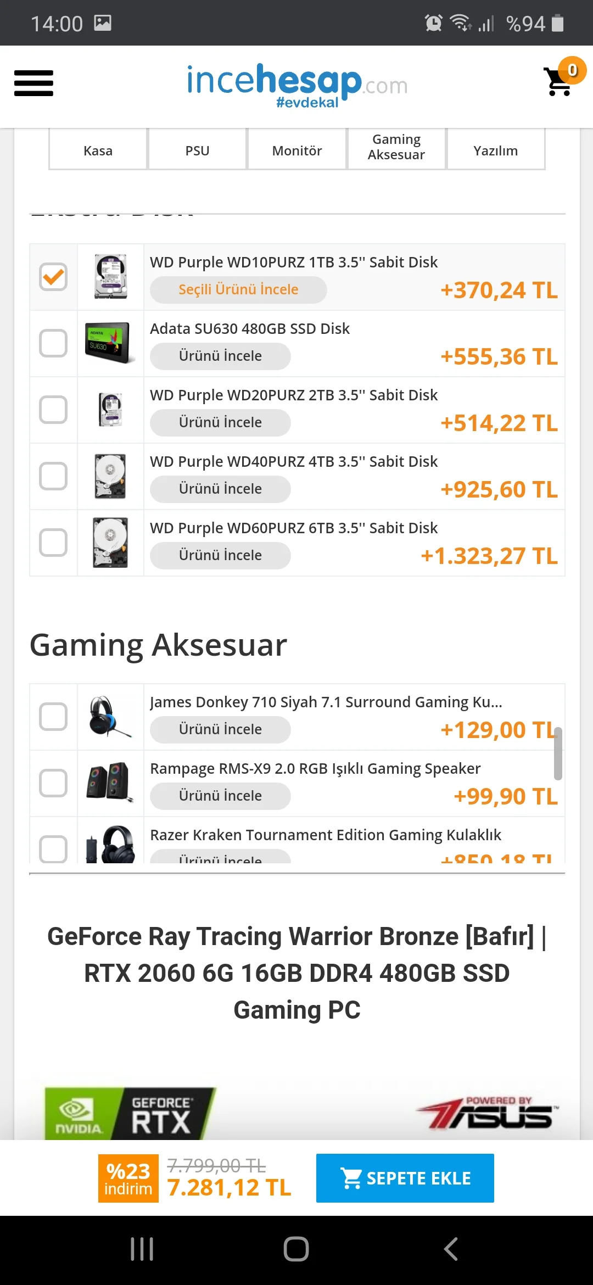Screen dimensions: 593x1285
Task: Tap Android back navigation button
Action: (450, 1249)
